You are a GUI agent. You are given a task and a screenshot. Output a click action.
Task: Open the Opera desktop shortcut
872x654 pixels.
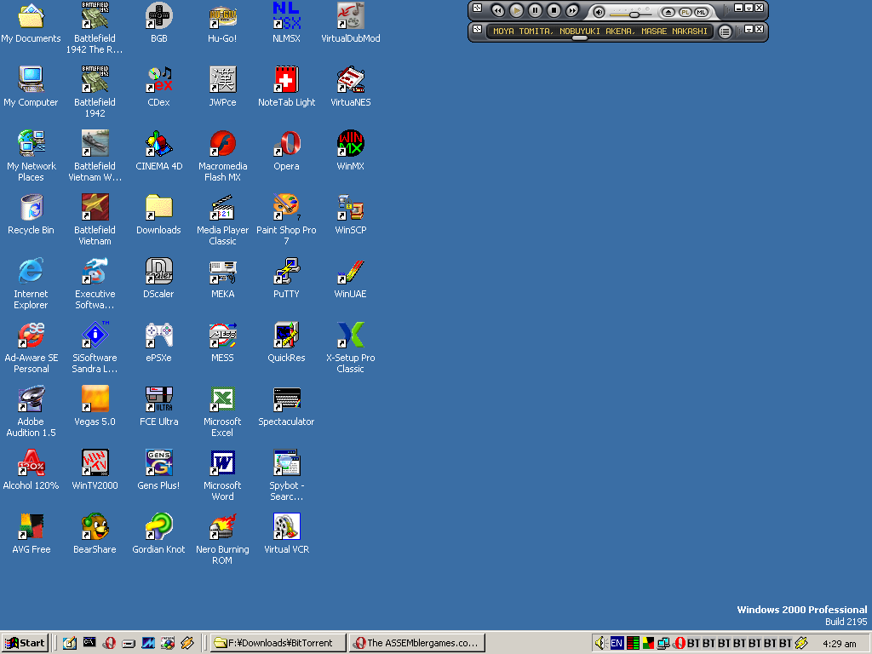pyautogui.click(x=286, y=151)
